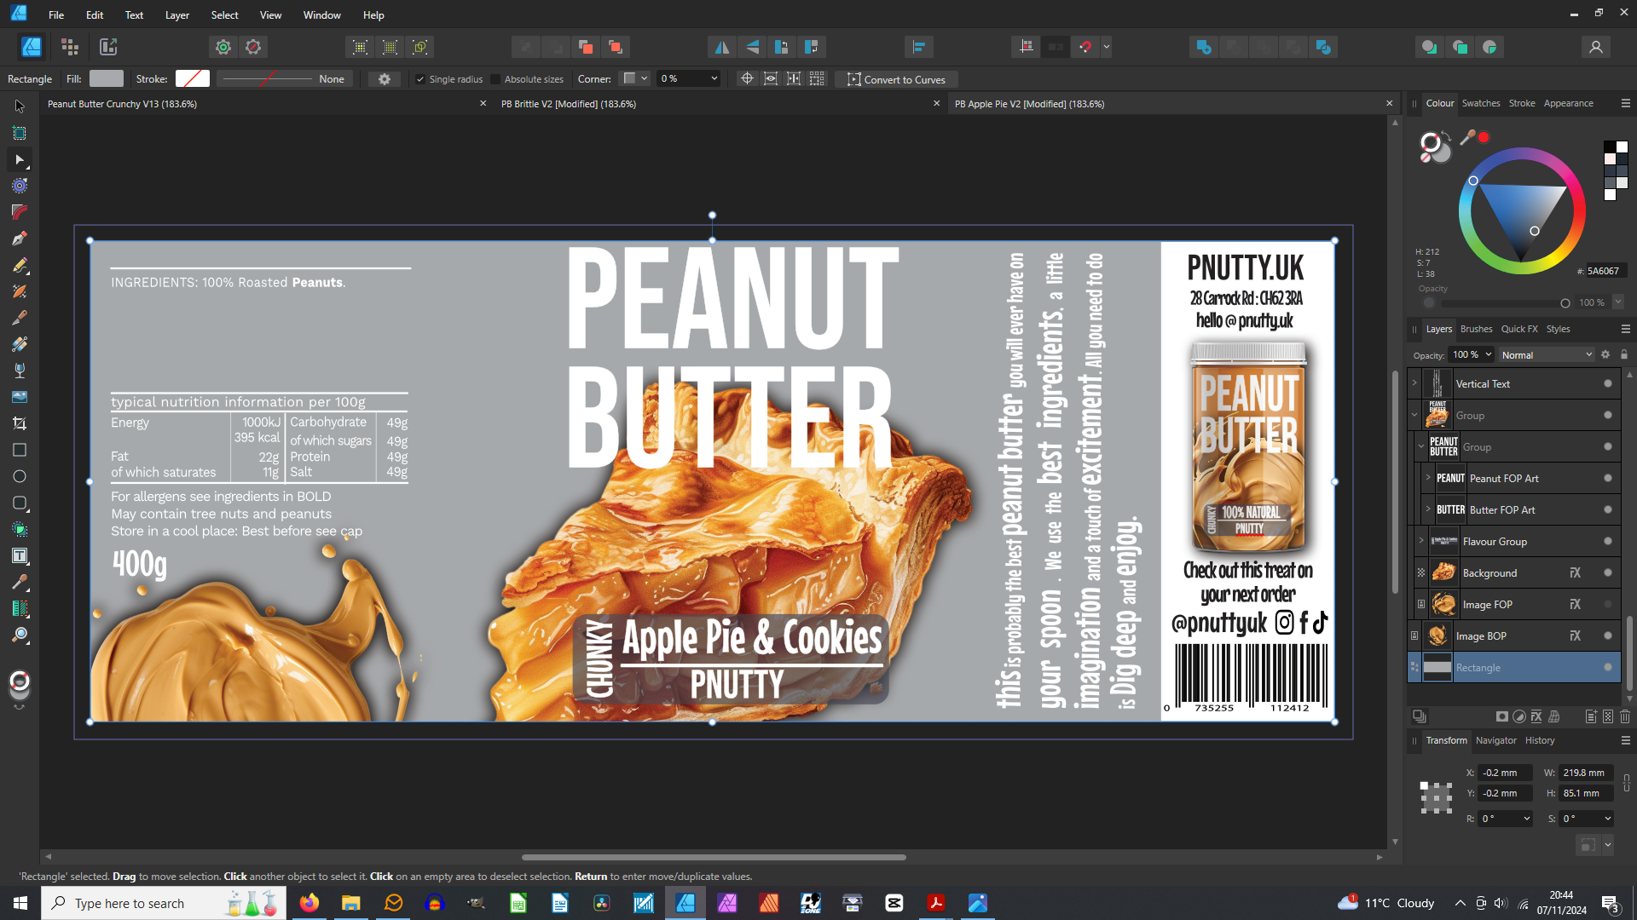Expand the Butter FOP Art layer
The width and height of the screenshot is (1637, 920).
coord(1428,509)
